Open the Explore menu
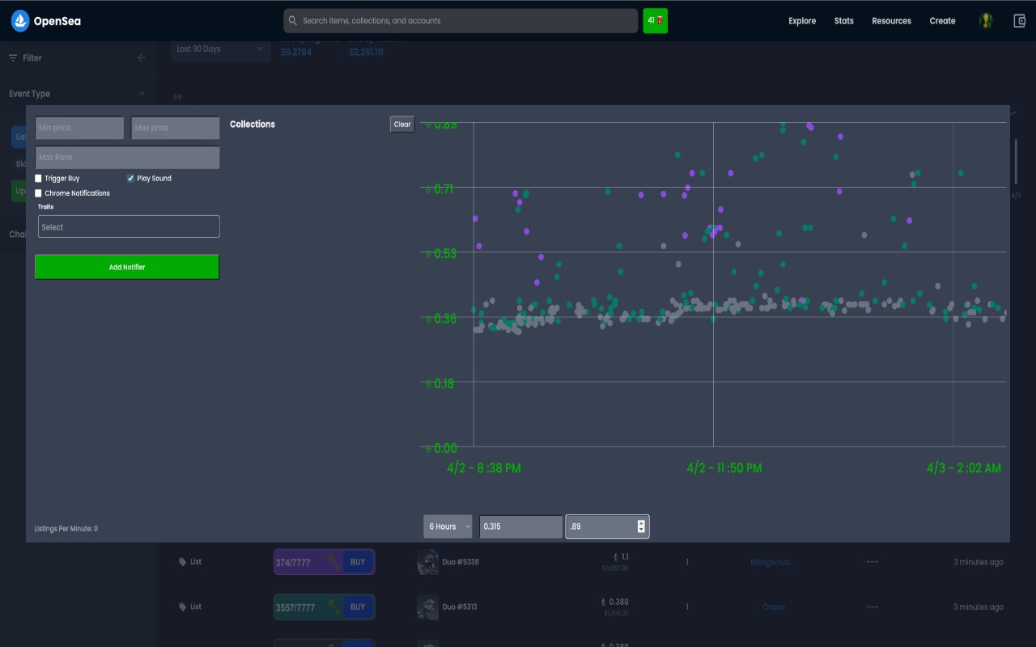The width and height of the screenshot is (1036, 647). click(801, 21)
